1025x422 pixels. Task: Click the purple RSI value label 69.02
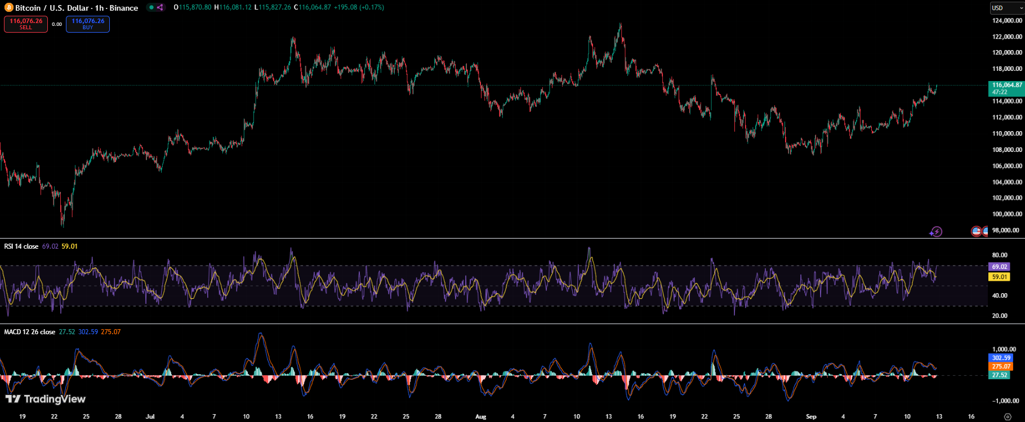tap(1000, 267)
